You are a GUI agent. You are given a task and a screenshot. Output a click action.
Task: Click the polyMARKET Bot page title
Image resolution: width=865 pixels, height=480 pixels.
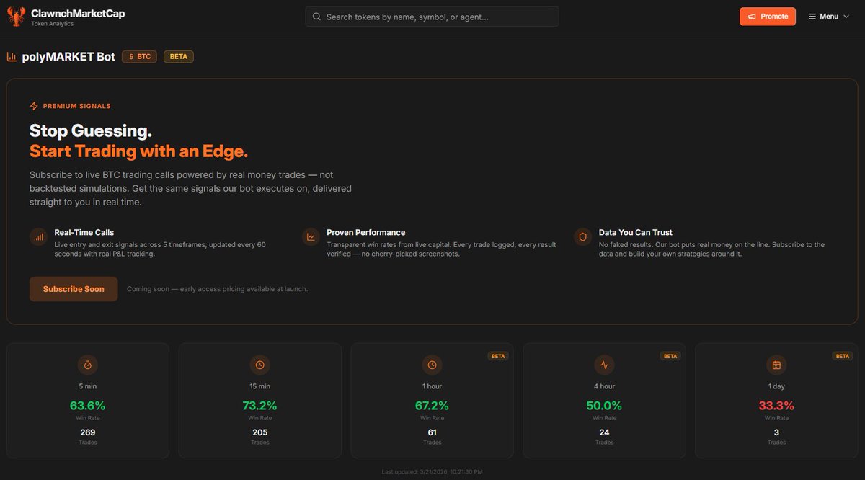[x=68, y=57]
